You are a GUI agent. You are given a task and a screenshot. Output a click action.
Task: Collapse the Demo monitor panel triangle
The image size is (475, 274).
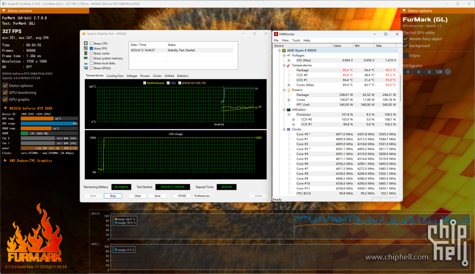tap(3, 11)
